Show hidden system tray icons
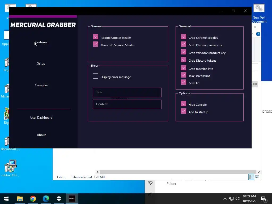 (x=225, y=199)
